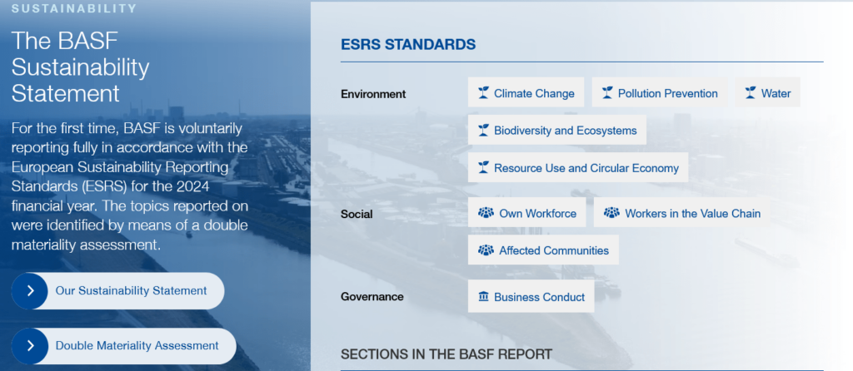
Task: Open the Water standard link
Action: point(767,92)
